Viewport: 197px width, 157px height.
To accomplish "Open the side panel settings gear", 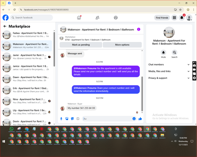I will tap(194, 78).
